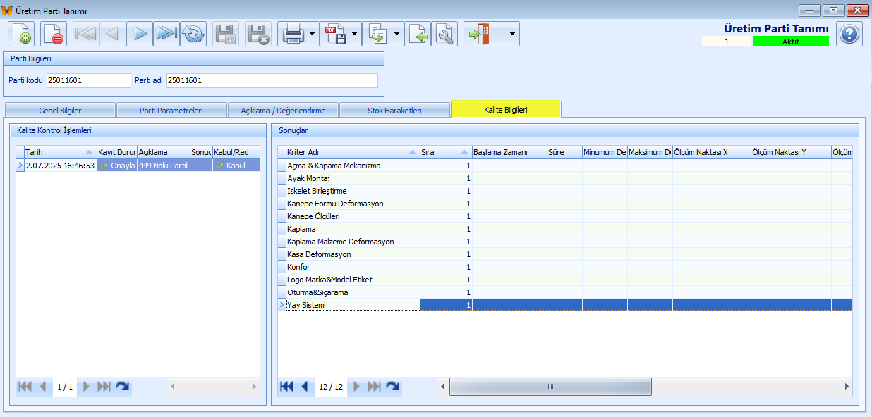Screen dimensions: 872x417
Task: Select the Parti Parametreleri tab
Action: coord(171,111)
